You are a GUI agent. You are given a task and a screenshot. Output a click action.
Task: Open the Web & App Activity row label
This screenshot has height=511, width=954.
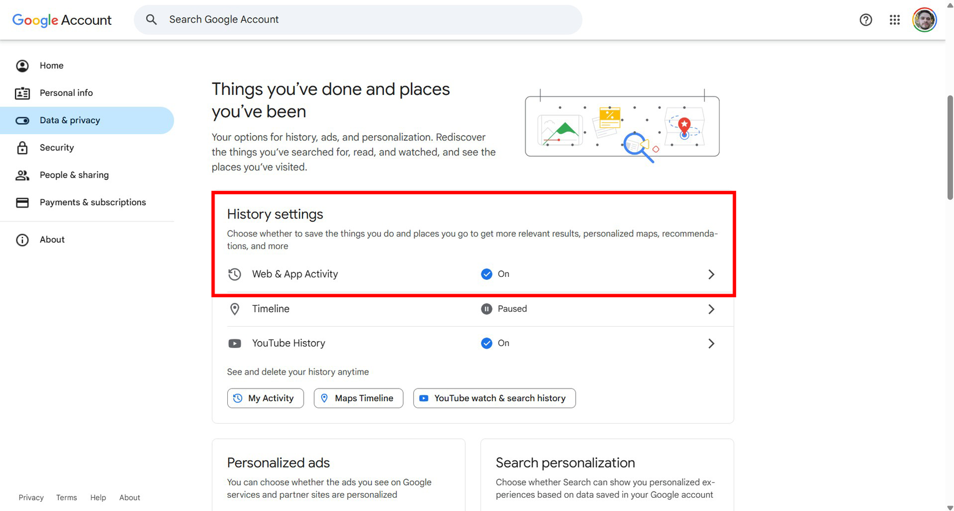pos(295,274)
